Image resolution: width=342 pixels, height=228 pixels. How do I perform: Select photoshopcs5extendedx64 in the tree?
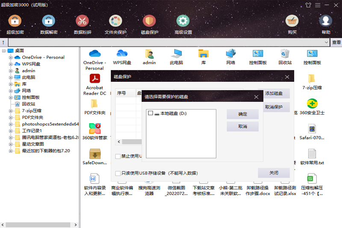[x=50, y=124]
